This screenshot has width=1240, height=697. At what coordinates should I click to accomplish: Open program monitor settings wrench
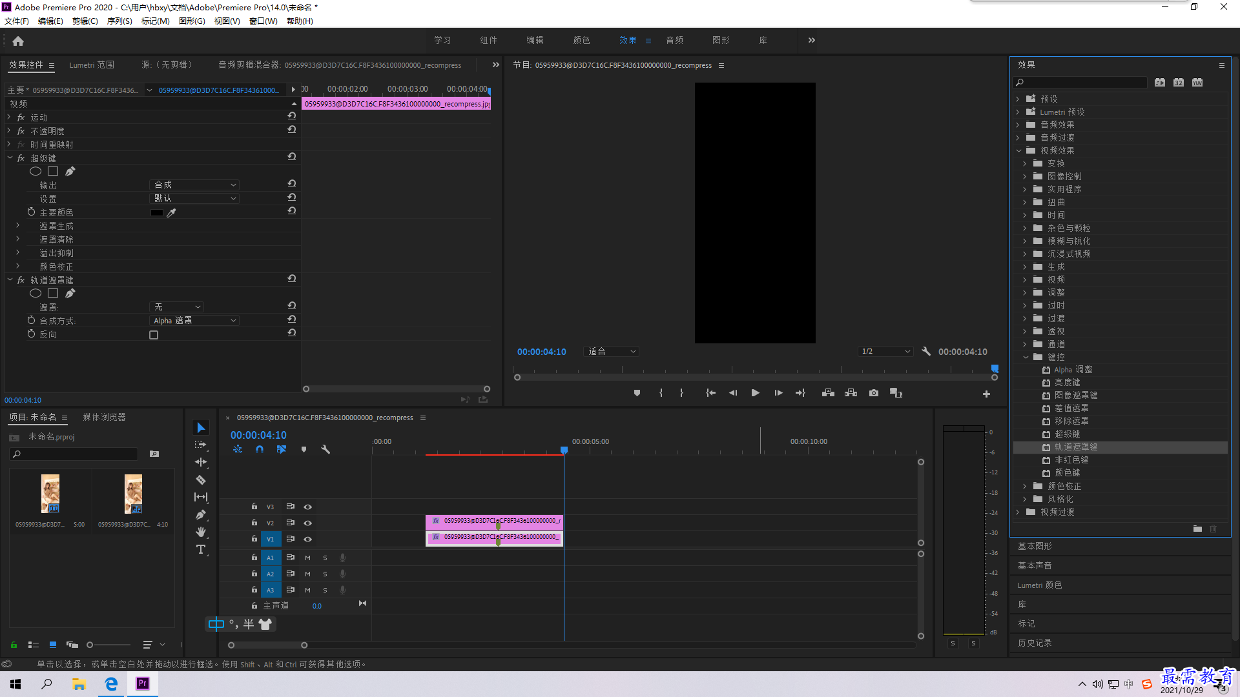click(x=926, y=352)
